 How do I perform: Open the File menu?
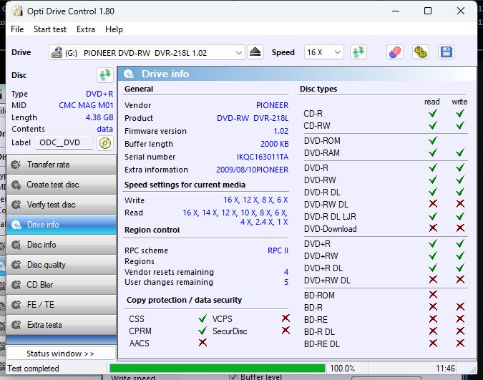pyautogui.click(x=17, y=29)
